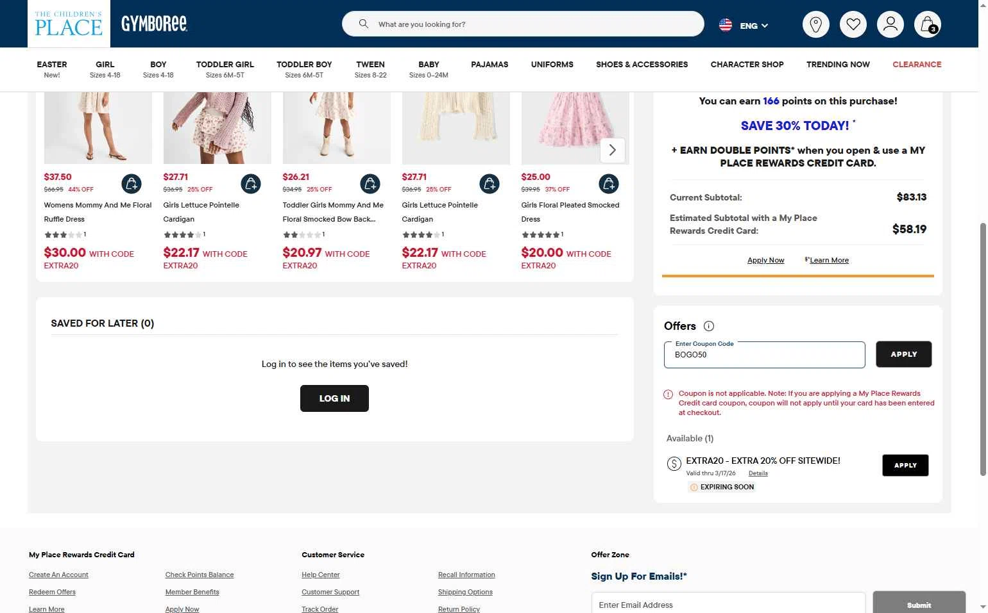The width and height of the screenshot is (988, 613).
Task: Open the TRENDING NOW menu
Action: (x=838, y=64)
